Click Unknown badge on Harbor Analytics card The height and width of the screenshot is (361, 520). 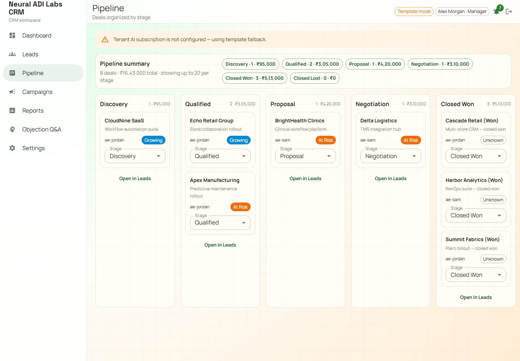[x=493, y=200]
